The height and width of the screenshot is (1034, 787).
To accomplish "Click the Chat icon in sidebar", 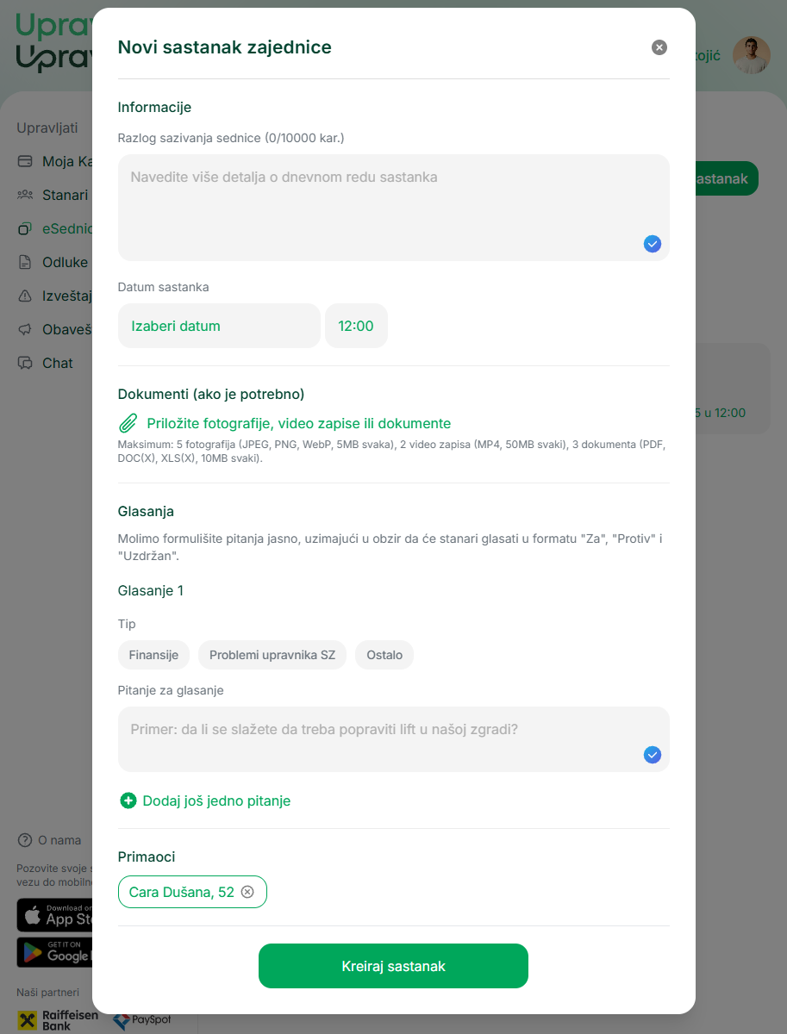I will point(26,364).
